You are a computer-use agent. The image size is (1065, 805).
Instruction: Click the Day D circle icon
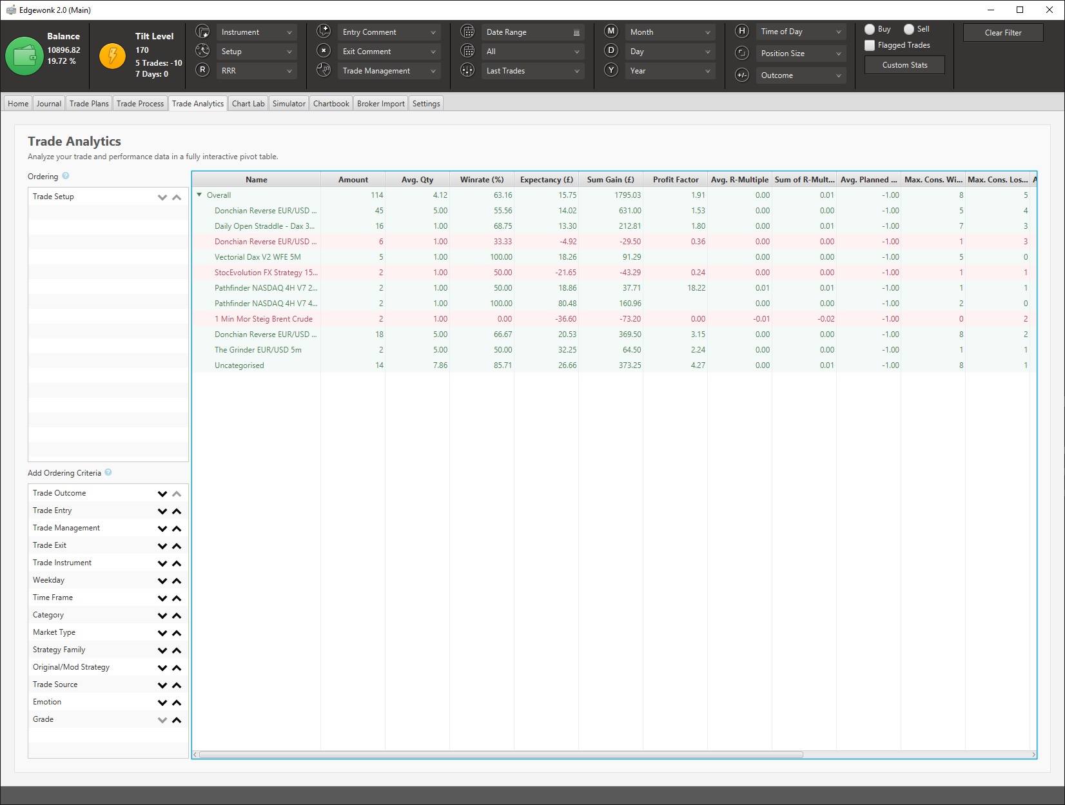(x=611, y=50)
